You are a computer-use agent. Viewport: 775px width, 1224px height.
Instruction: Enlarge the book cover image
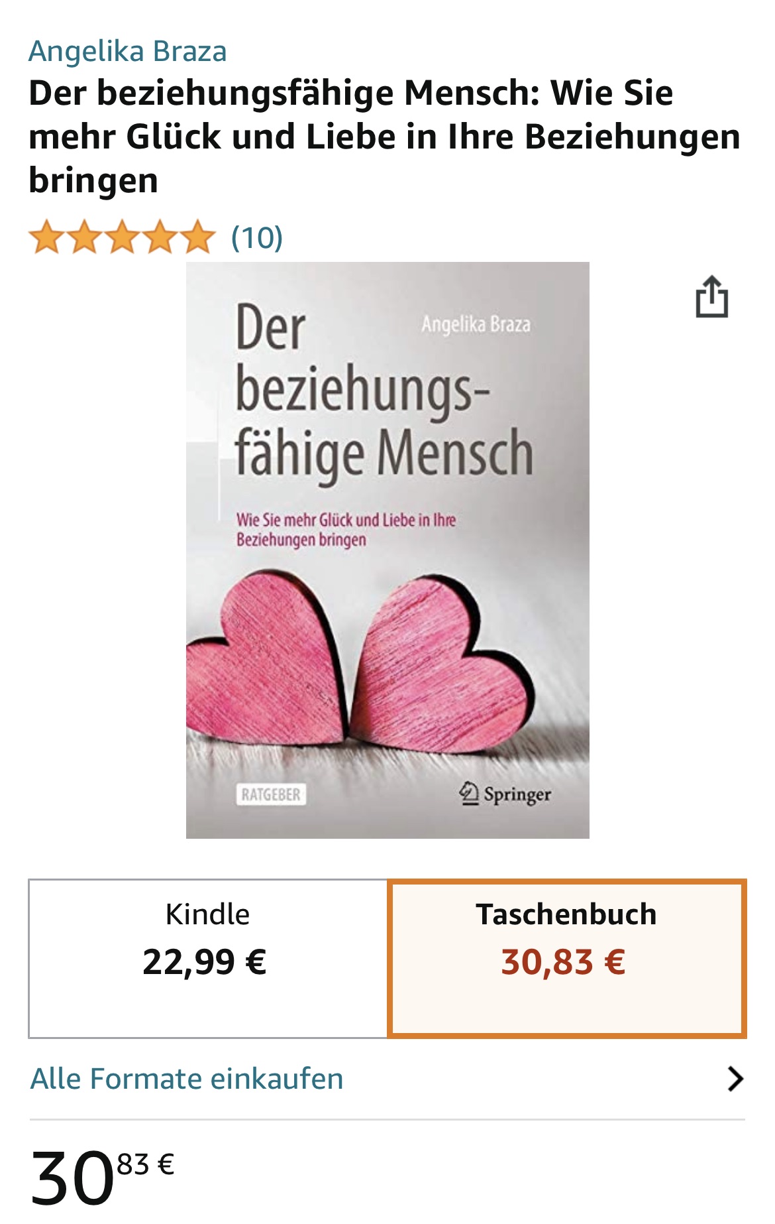387,550
